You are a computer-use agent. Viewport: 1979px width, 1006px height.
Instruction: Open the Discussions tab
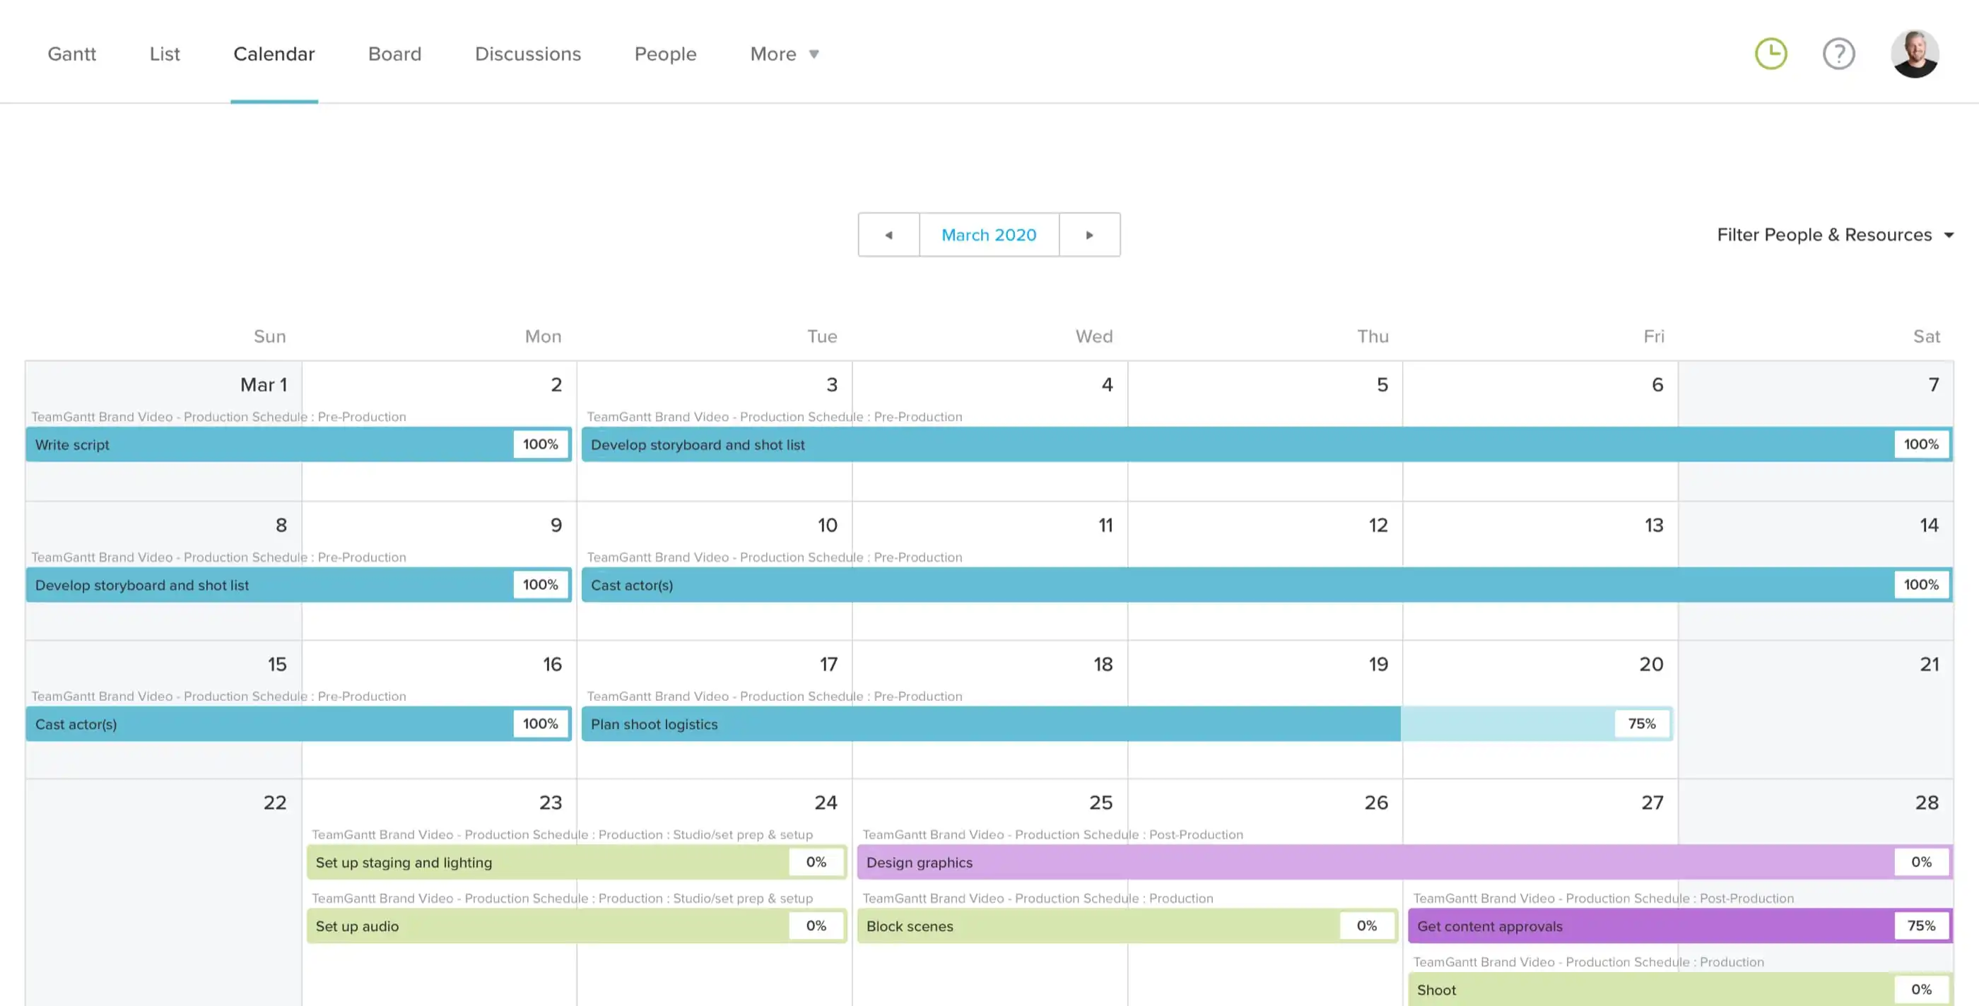[528, 54]
